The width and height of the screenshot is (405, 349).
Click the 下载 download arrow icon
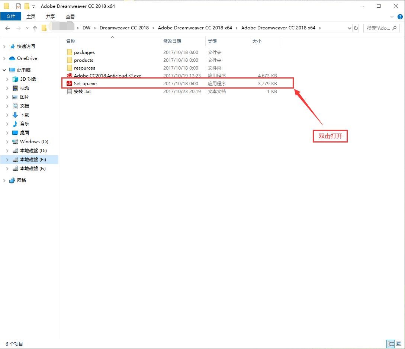[x=15, y=115]
